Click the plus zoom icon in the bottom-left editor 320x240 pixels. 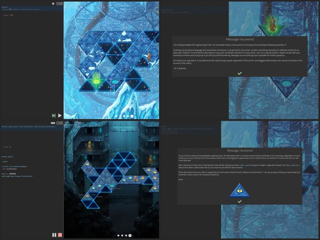(61, 123)
